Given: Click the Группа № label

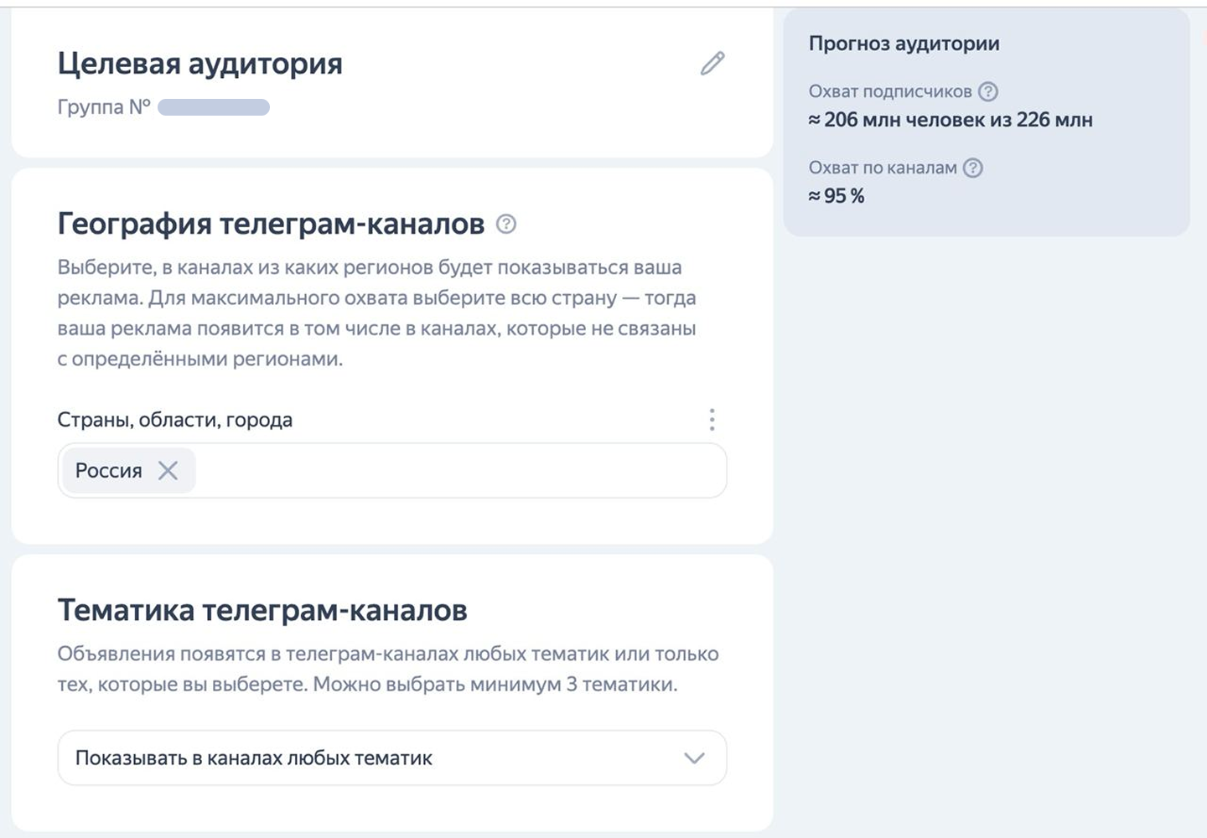Looking at the screenshot, I should click(x=104, y=107).
